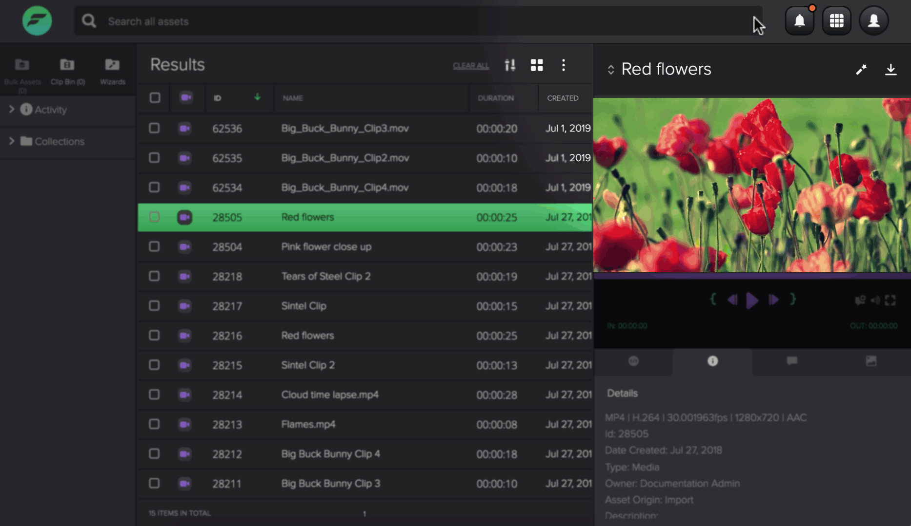This screenshot has height=526, width=911.
Task: Open the info details tab
Action: tap(712, 361)
